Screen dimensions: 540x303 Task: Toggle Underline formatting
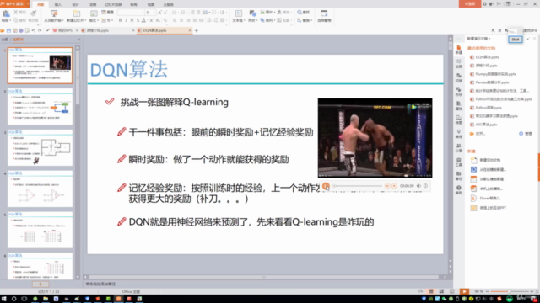132,20
